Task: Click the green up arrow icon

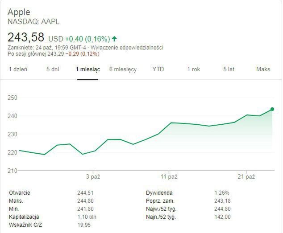Action: point(114,38)
